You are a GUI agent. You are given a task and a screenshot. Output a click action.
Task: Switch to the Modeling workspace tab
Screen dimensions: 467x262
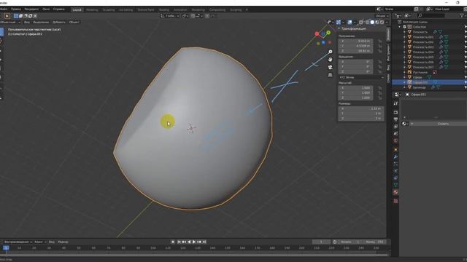pos(92,9)
